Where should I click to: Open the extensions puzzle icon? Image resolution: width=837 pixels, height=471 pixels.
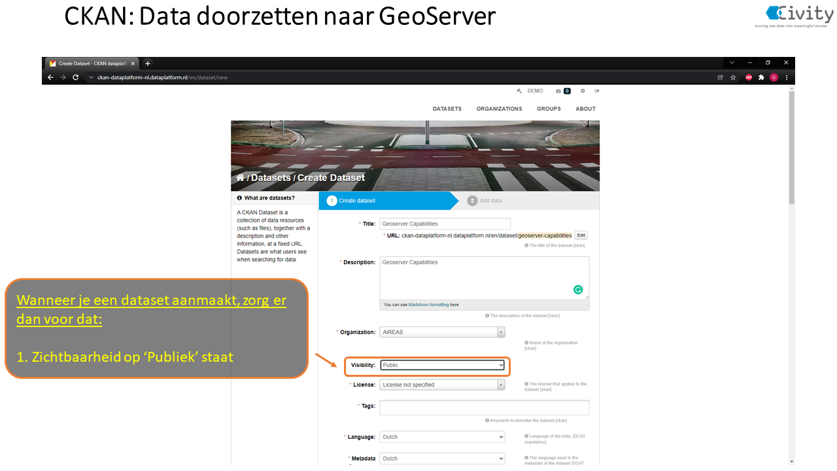pos(761,77)
